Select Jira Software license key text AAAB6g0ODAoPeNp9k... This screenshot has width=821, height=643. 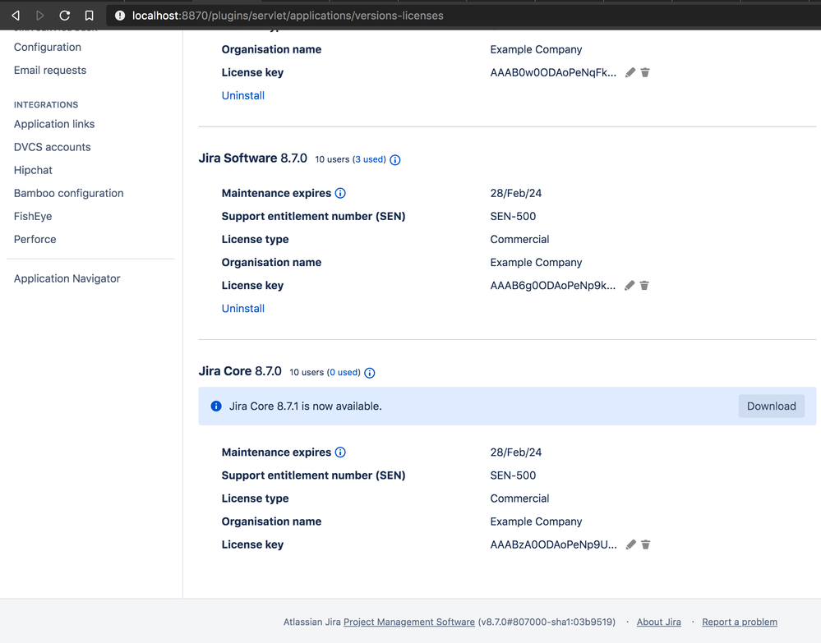click(553, 285)
